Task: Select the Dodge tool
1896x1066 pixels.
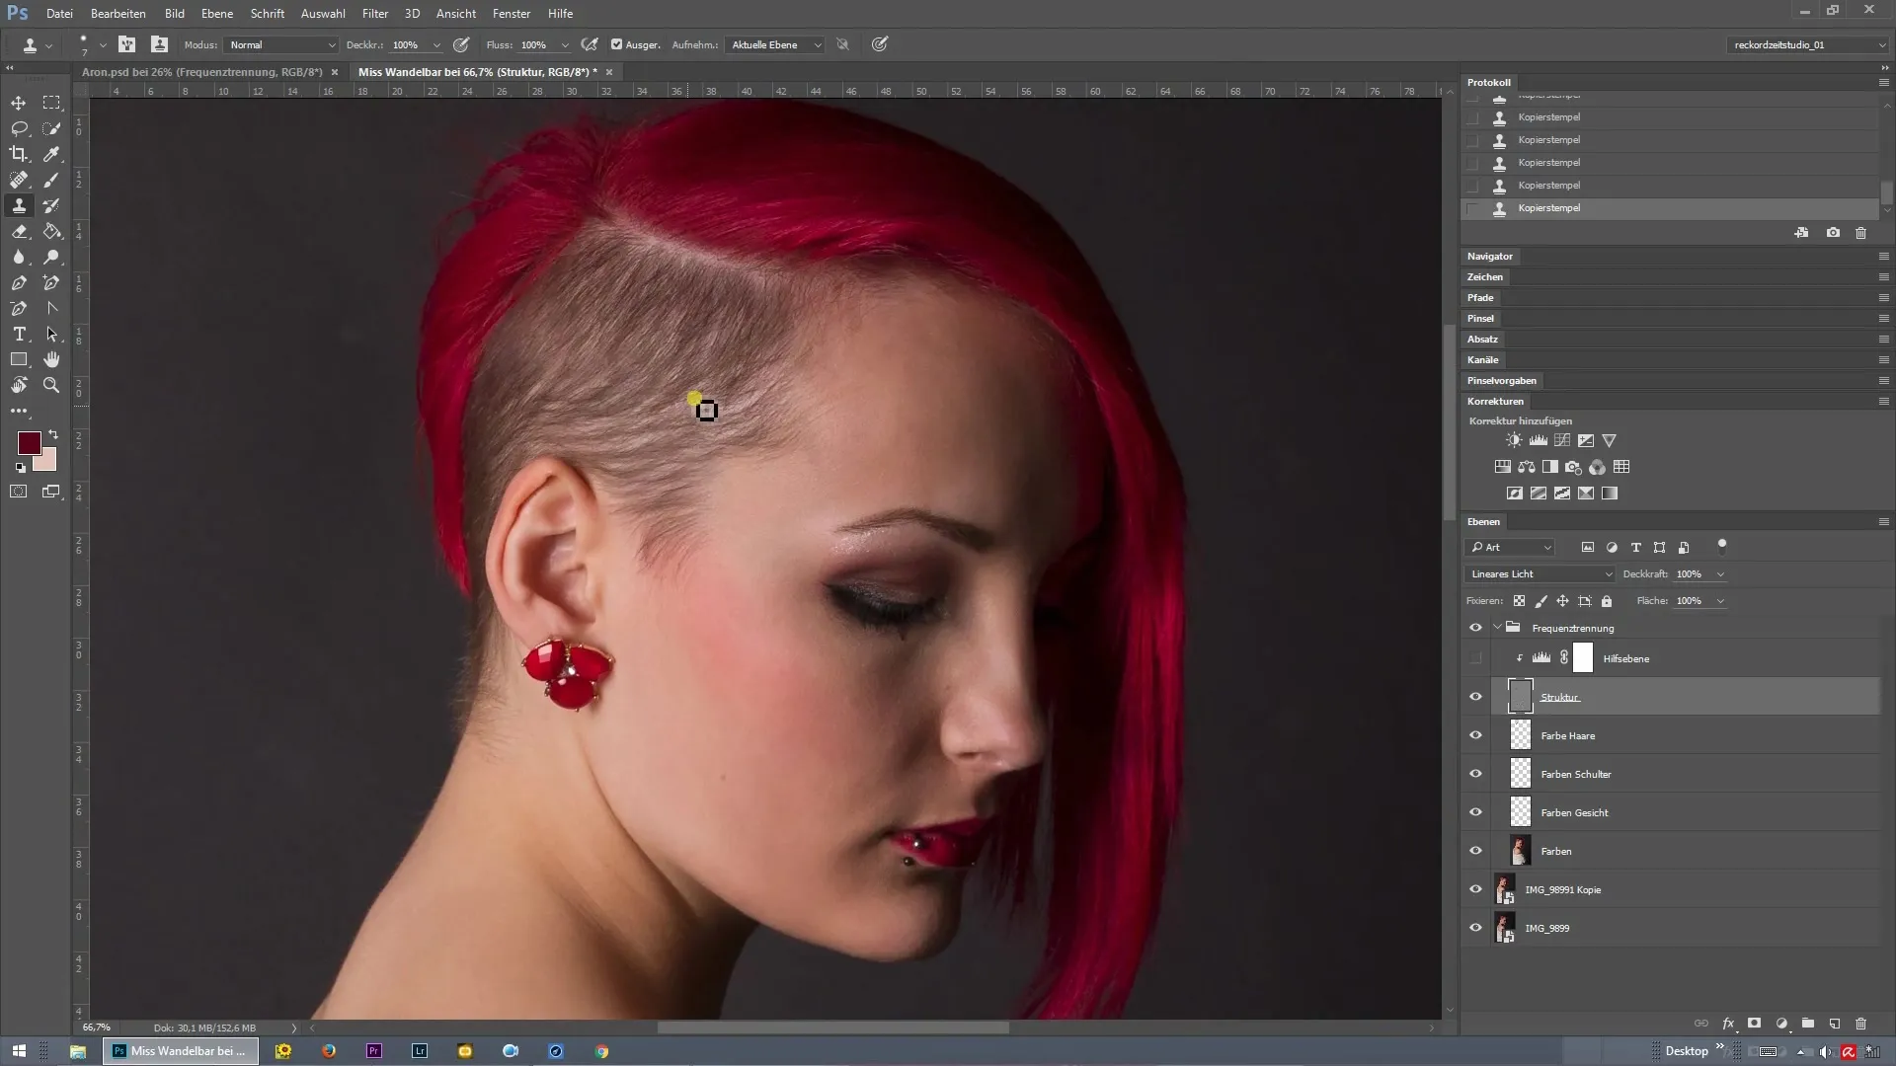Action: (x=51, y=257)
